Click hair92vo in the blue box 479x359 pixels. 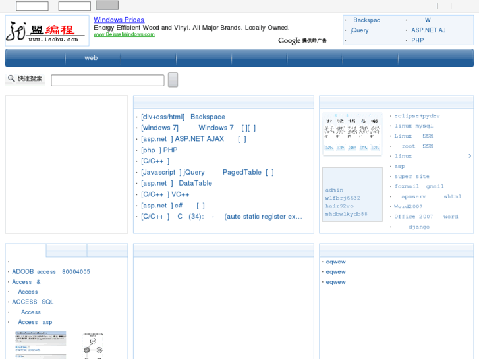tap(339, 206)
